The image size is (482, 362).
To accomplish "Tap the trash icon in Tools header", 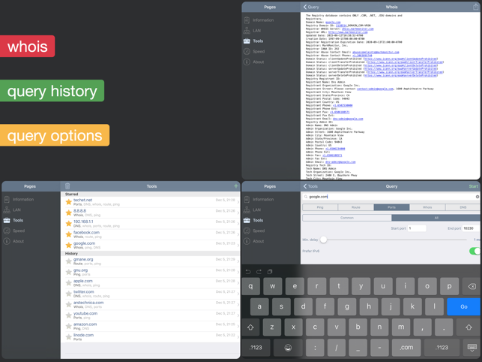I will pos(67,186).
